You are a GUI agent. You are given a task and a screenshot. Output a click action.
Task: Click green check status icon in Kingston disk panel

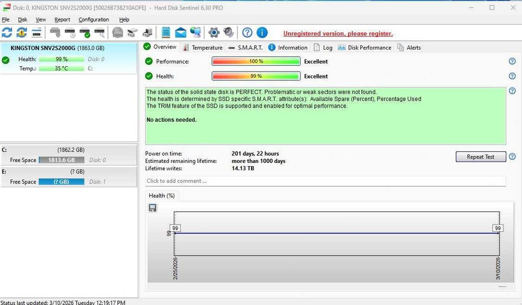pos(6,60)
